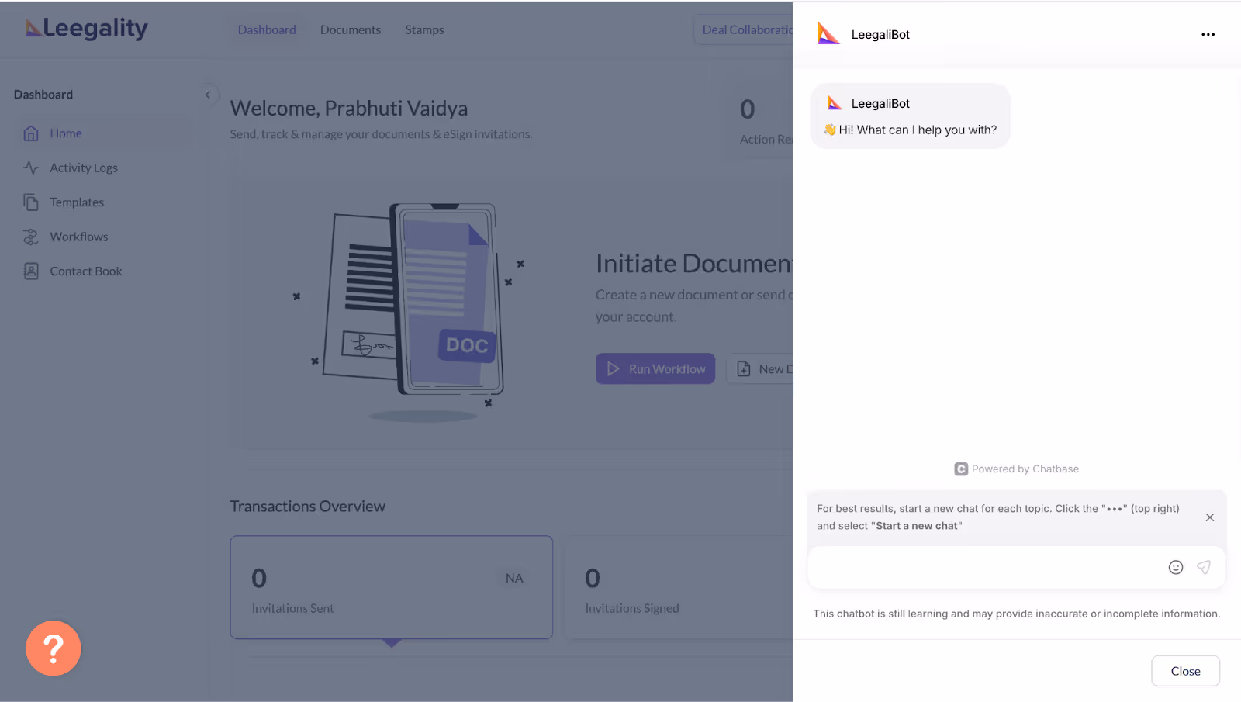Click the Close button on the chat panel
The height and width of the screenshot is (702, 1241).
click(1185, 671)
